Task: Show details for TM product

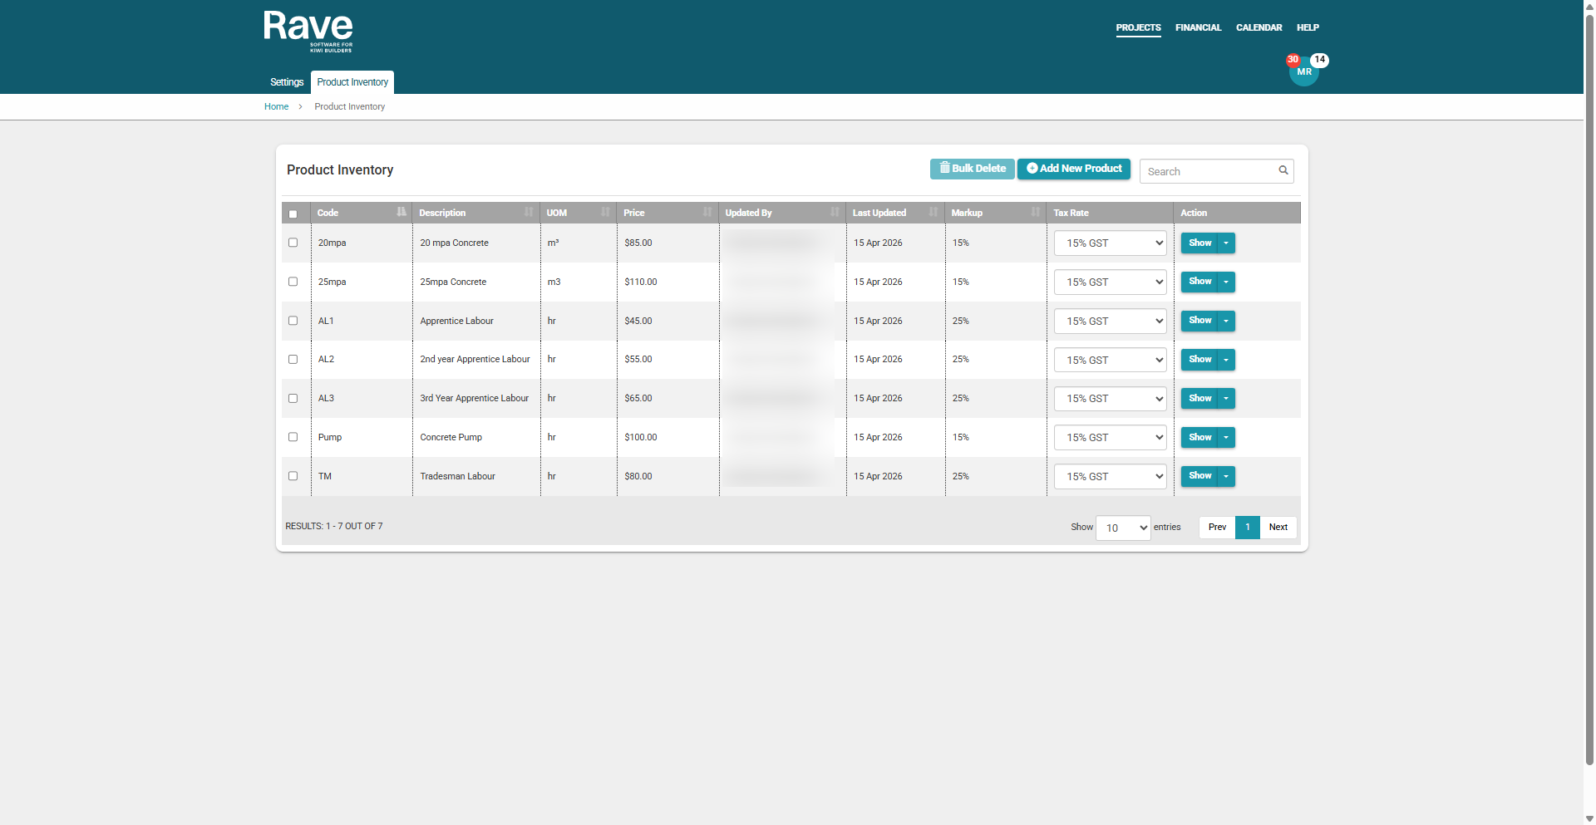Action: pos(1199,476)
